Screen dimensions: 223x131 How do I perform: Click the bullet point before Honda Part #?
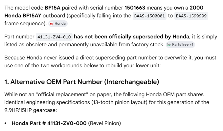click(x=6, y=123)
